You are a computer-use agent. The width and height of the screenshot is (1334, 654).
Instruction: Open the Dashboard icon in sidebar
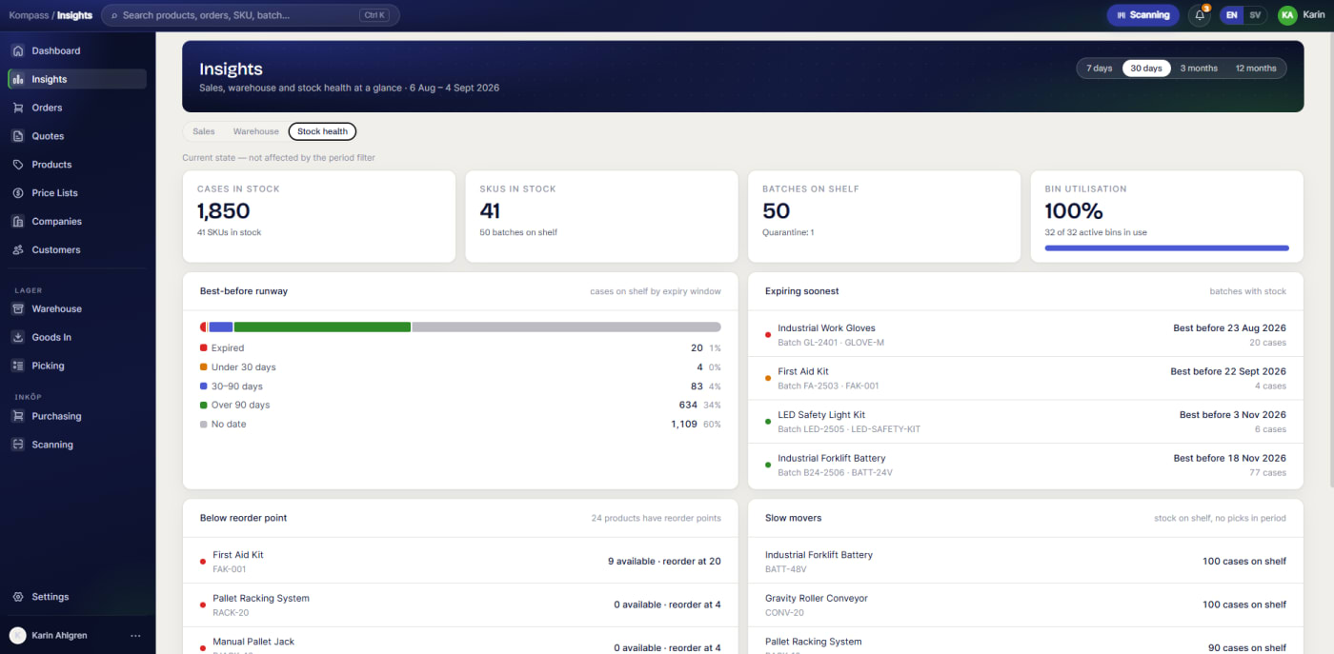18,50
